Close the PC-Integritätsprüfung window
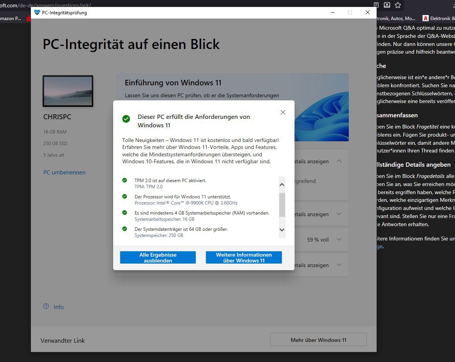455x362 pixels. 368,12
